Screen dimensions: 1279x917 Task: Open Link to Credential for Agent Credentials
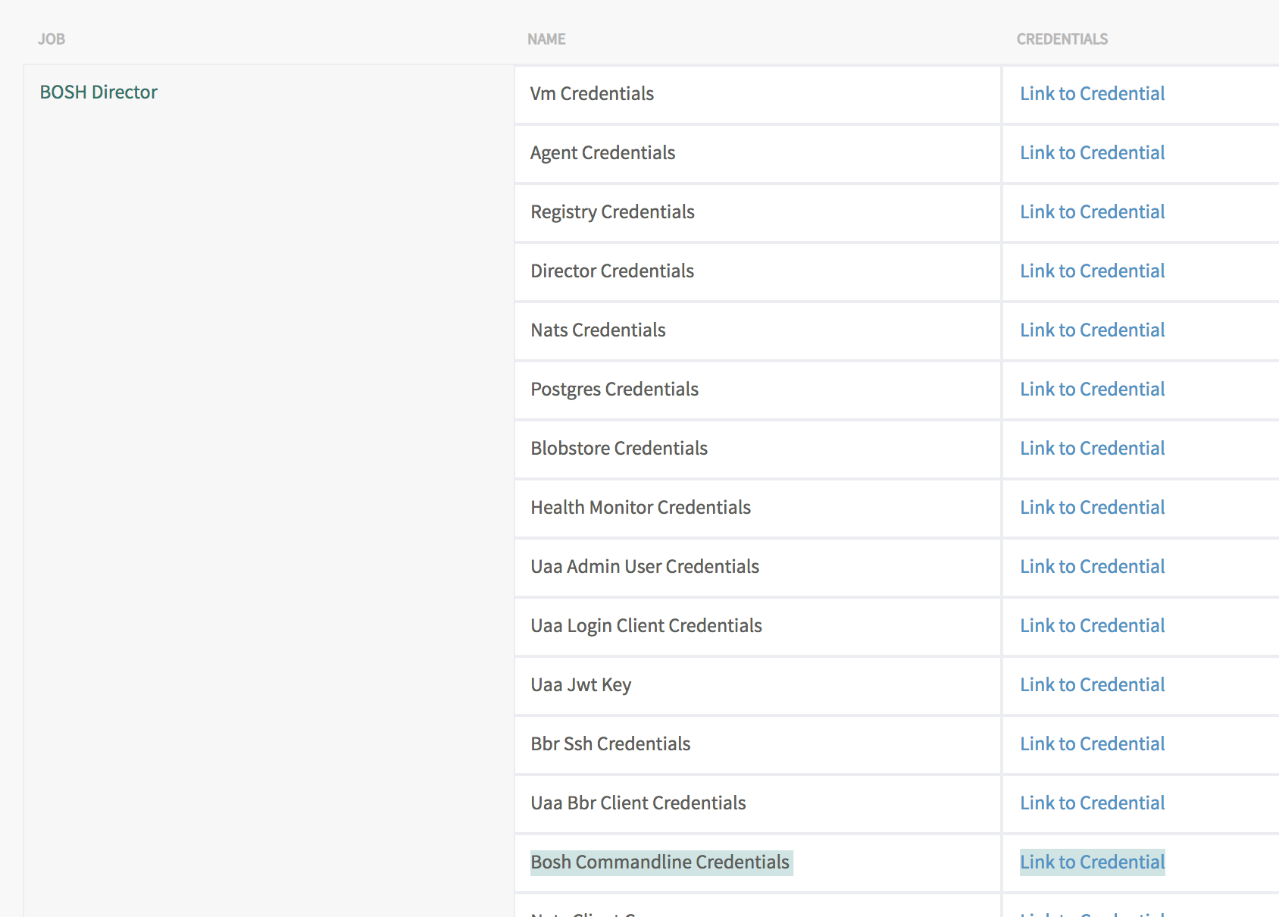[1092, 152]
